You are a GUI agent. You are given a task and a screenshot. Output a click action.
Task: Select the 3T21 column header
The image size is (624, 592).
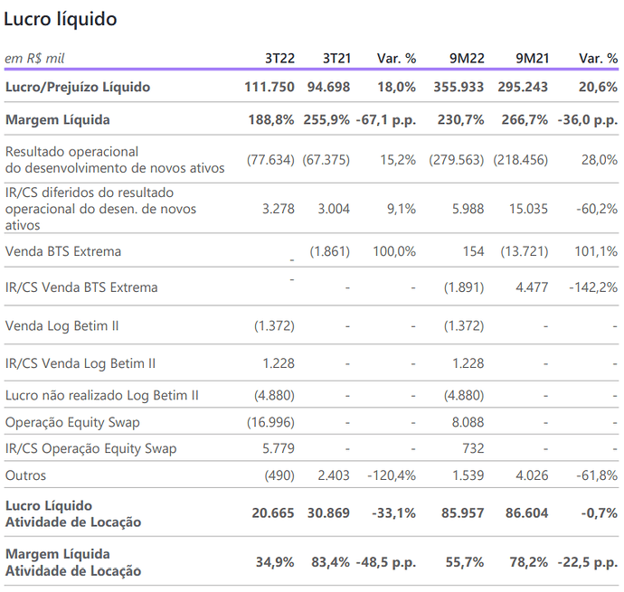coord(336,59)
